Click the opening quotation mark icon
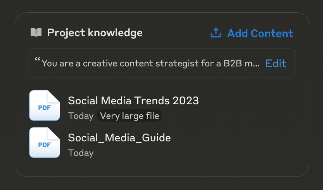Viewport: 323px width, 190px height. pyautogui.click(x=38, y=59)
